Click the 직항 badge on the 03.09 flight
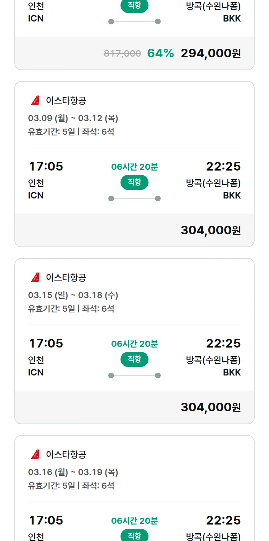The width and height of the screenshot is (269, 541). [x=134, y=182]
